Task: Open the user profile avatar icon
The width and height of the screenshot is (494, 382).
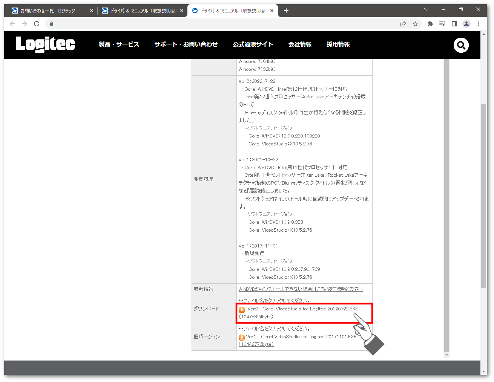Action: [x=466, y=24]
